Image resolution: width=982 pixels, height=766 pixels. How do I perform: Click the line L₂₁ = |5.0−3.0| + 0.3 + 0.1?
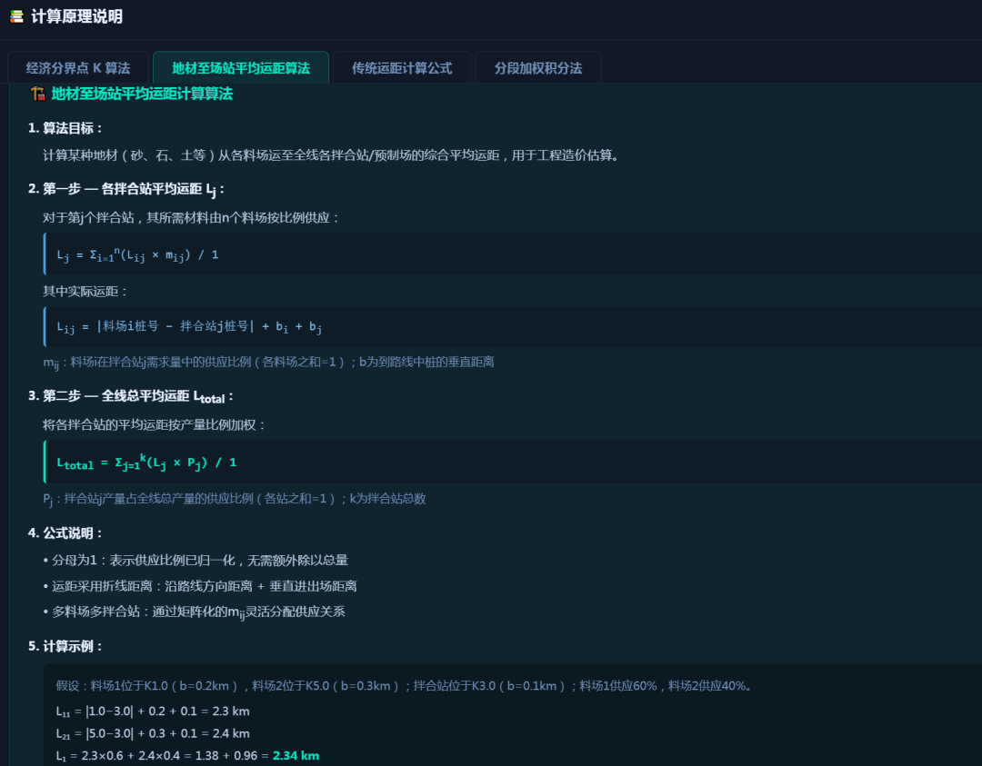click(x=153, y=733)
